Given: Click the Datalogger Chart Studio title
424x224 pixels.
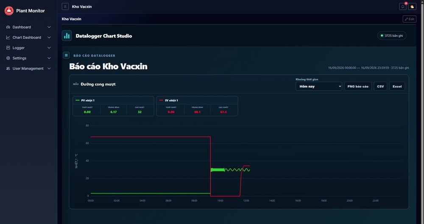Looking at the screenshot, I should pyautogui.click(x=104, y=36).
